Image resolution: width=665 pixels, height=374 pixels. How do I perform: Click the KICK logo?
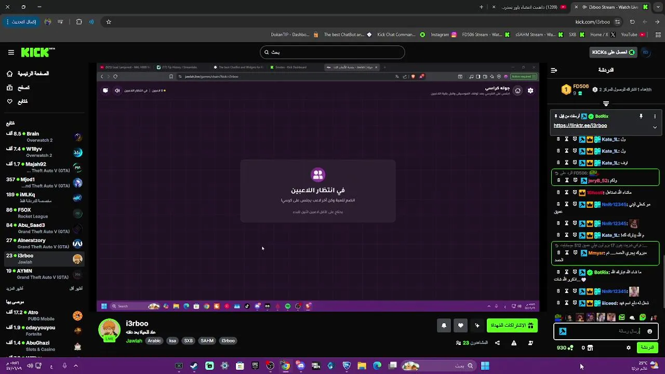[37, 52]
